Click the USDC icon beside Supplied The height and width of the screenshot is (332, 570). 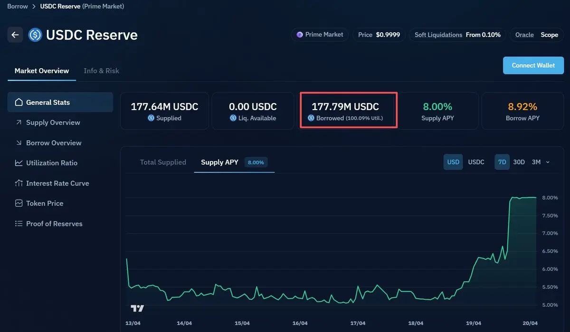coord(151,118)
